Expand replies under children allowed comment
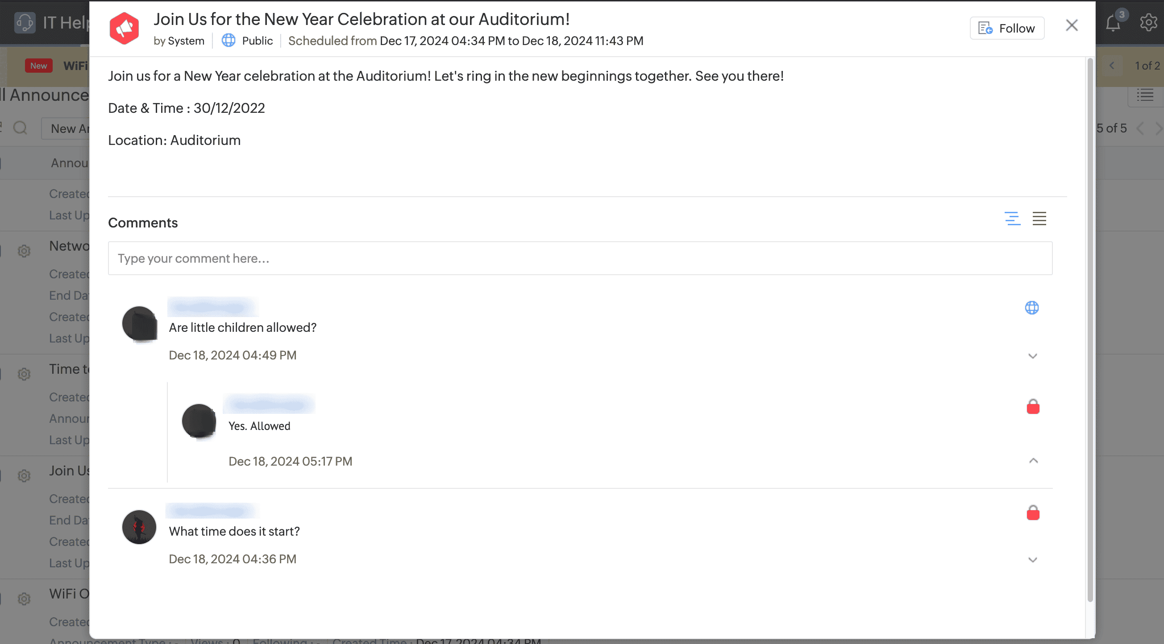The height and width of the screenshot is (644, 1164). (1032, 356)
